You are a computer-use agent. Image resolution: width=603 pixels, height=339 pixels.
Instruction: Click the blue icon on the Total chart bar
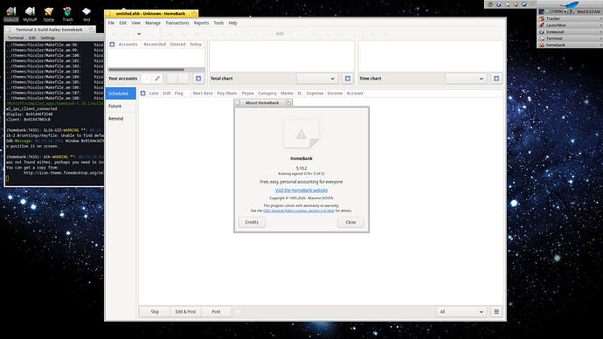[348, 79]
